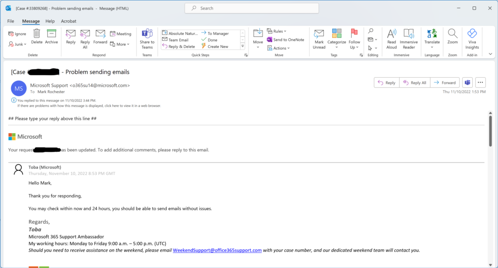Click Reply All in message header

(x=415, y=83)
